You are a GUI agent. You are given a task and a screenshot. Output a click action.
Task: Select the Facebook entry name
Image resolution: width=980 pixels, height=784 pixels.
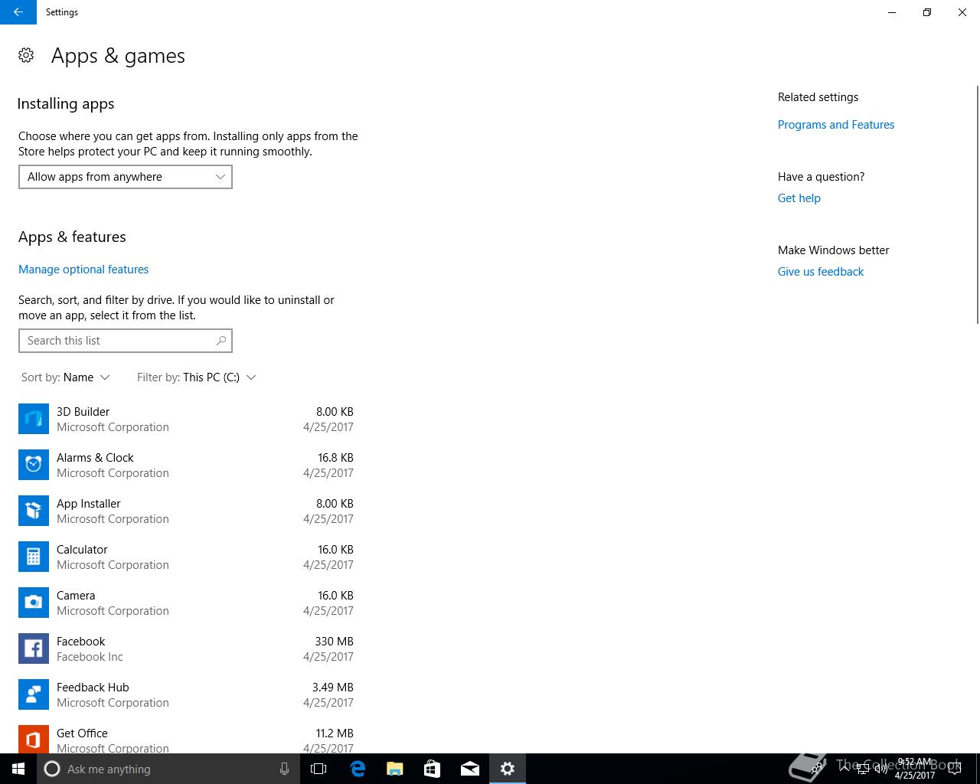click(x=81, y=642)
